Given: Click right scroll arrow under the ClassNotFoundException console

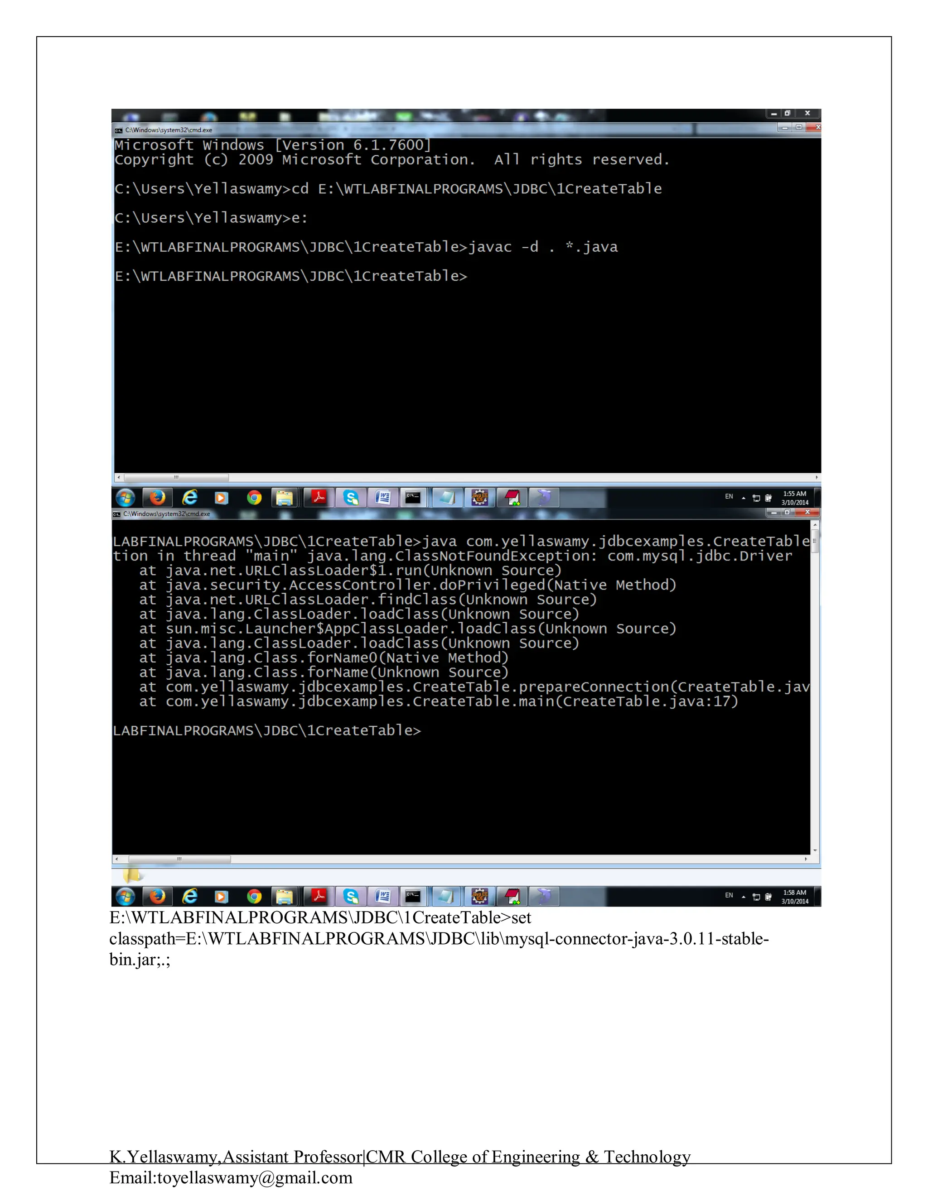Looking at the screenshot, I should (x=806, y=859).
